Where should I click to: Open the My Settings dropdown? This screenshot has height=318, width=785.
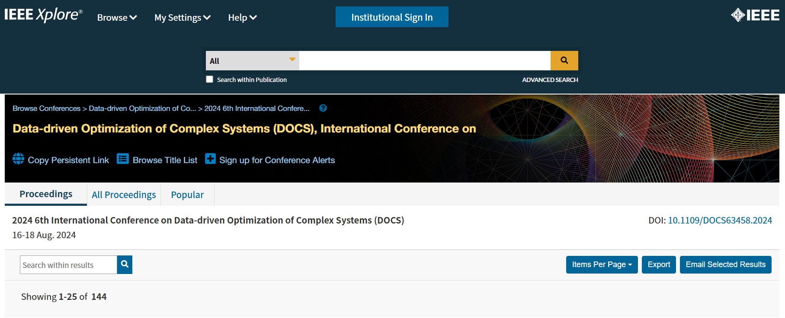coord(182,18)
